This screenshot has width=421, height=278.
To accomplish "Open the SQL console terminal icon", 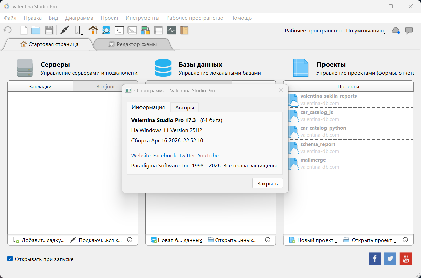I will (119, 30).
